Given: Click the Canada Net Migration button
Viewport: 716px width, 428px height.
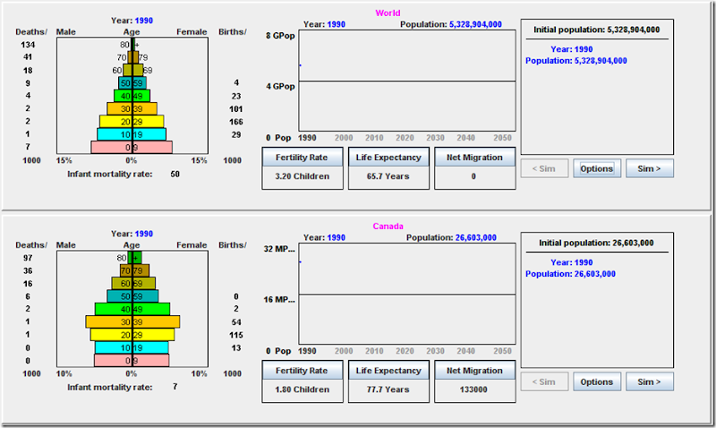Looking at the screenshot, I should (475, 371).
